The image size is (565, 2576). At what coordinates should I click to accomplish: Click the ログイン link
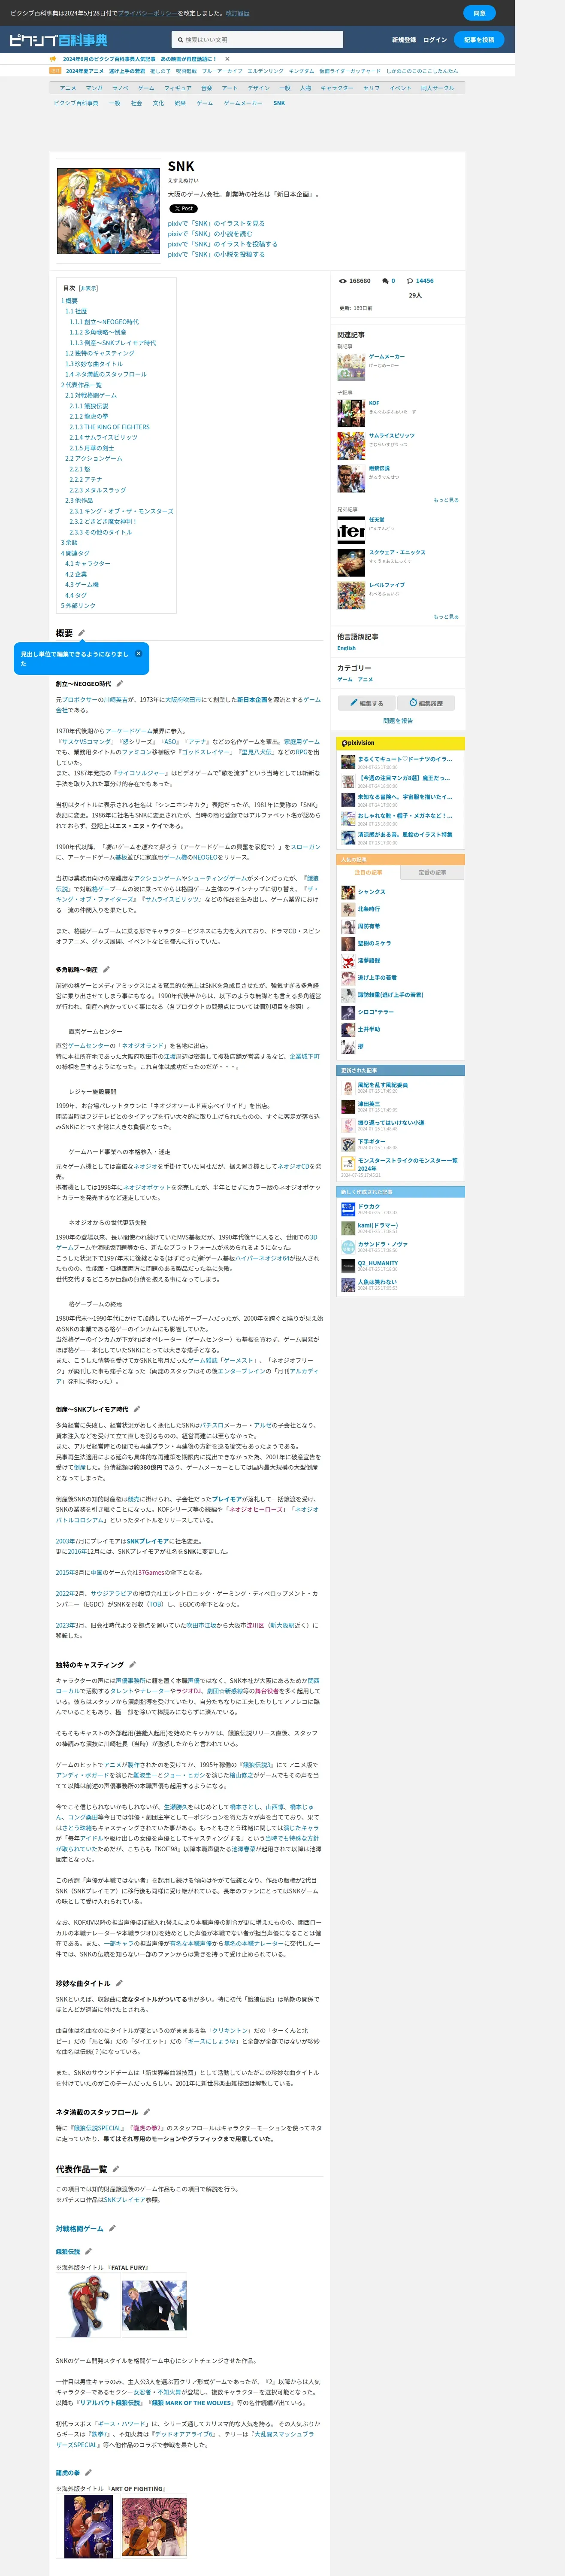[x=435, y=40]
